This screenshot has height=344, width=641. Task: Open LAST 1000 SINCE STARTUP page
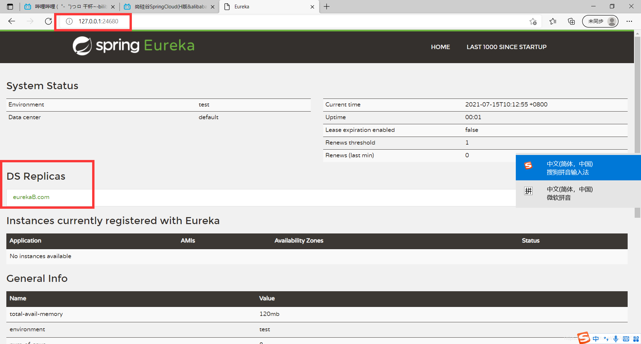[x=506, y=47]
